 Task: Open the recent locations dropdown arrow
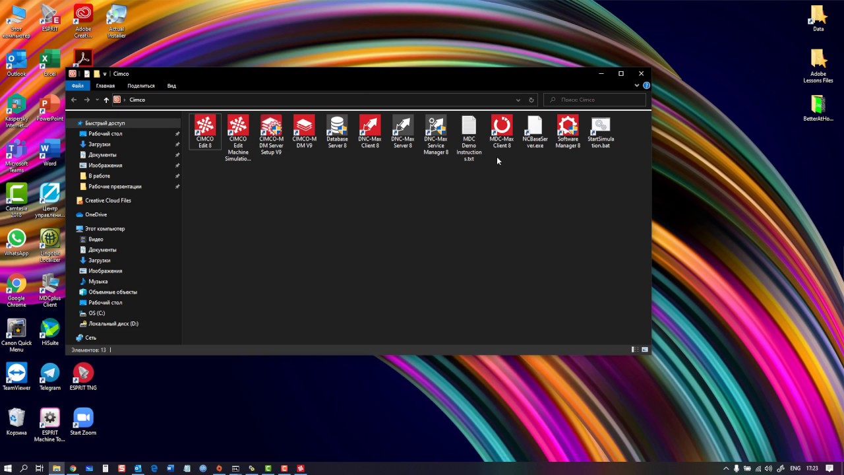(x=97, y=100)
